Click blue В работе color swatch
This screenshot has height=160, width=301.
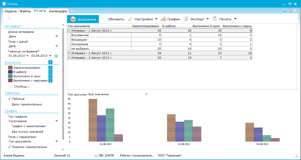pyautogui.click(x=10, y=72)
